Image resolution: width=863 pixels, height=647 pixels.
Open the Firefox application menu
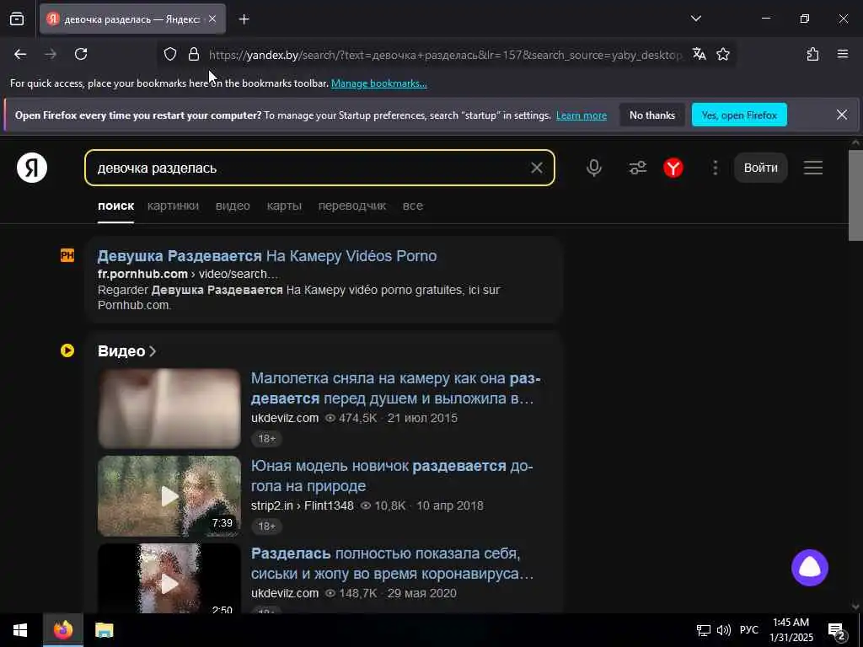pos(842,54)
